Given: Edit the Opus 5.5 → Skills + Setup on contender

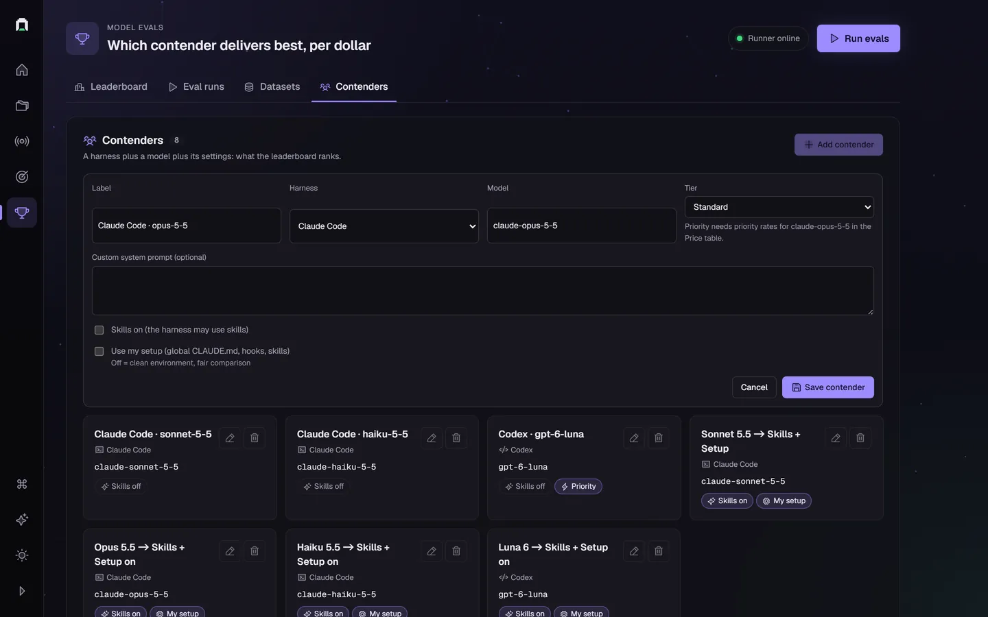Looking at the screenshot, I should (230, 551).
